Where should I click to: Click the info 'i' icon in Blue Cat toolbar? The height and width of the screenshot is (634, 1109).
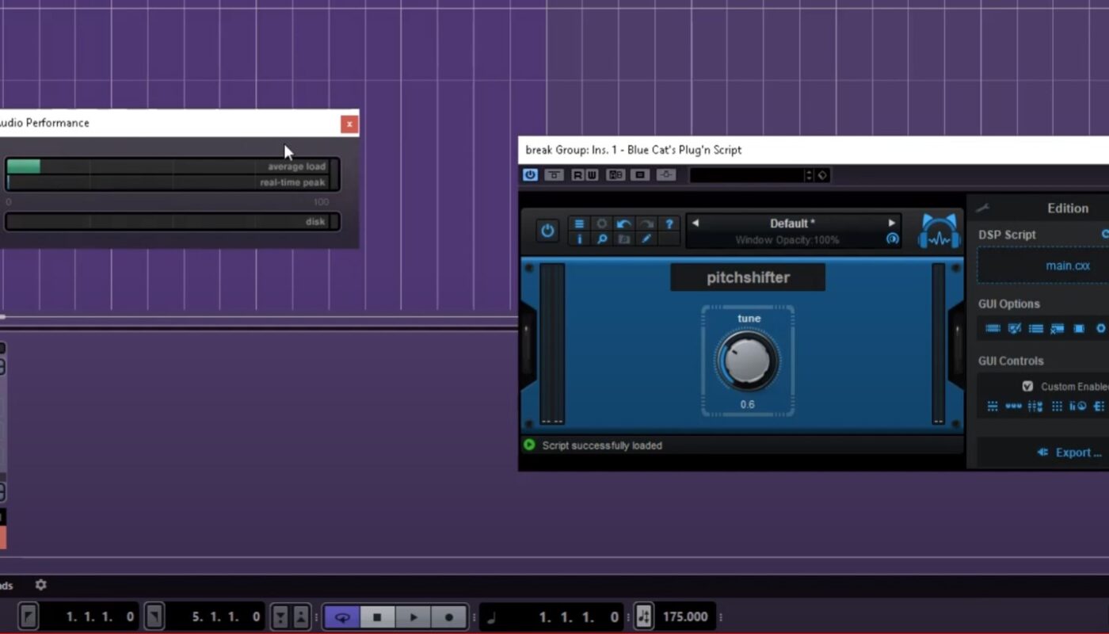(580, 239)
